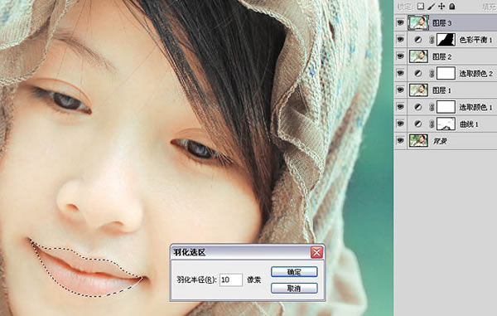
Task: Hide the 背景 layer with eye icon
Action: click(400, 140)
